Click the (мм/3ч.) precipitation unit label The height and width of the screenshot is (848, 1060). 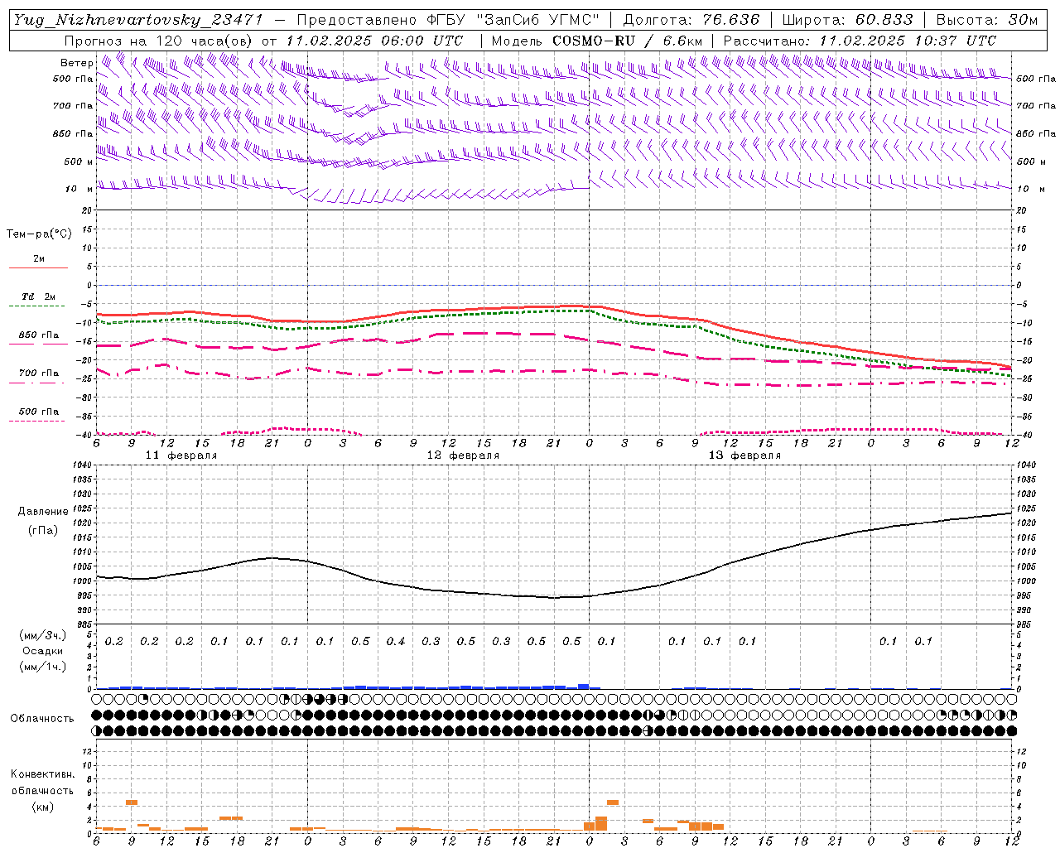point(43,635)
